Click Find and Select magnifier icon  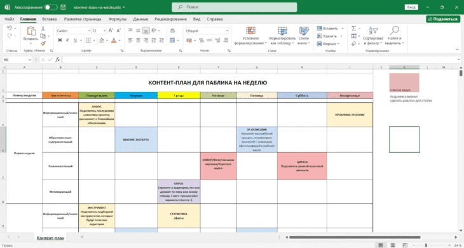pyautogui.click(x=395, y=30)
